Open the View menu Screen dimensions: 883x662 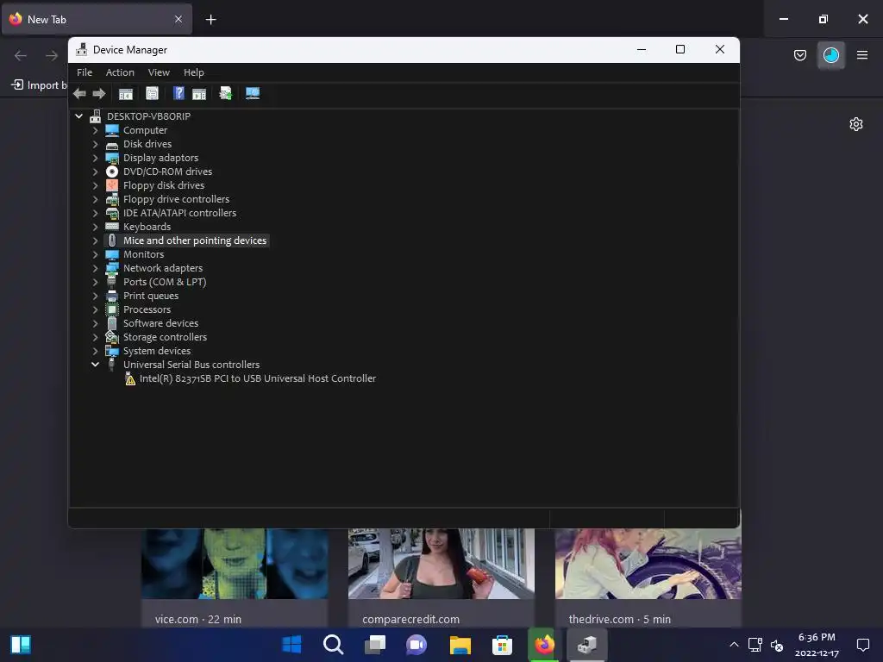[x=159, y=72]
